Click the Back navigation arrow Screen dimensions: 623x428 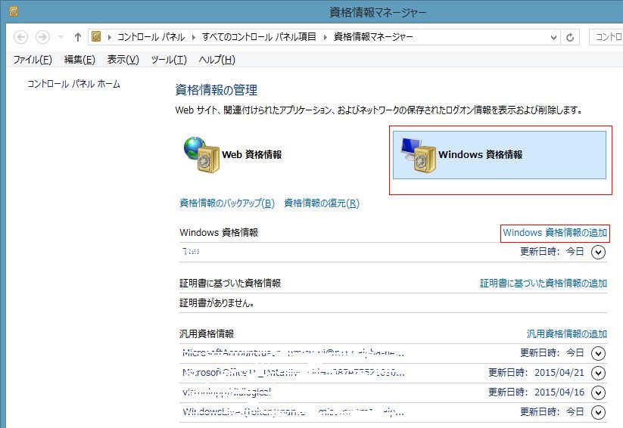click(21, 37)
